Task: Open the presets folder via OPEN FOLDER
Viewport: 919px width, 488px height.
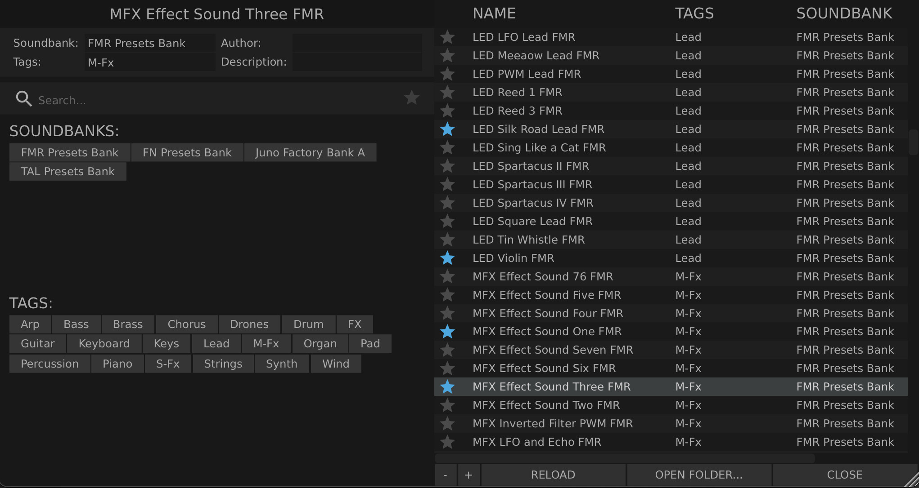Action: [698, 475]
